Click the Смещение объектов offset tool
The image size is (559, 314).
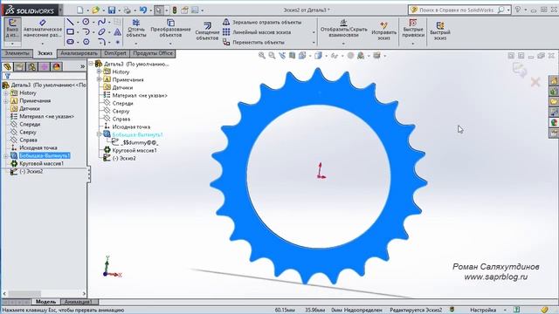point(207,31)
